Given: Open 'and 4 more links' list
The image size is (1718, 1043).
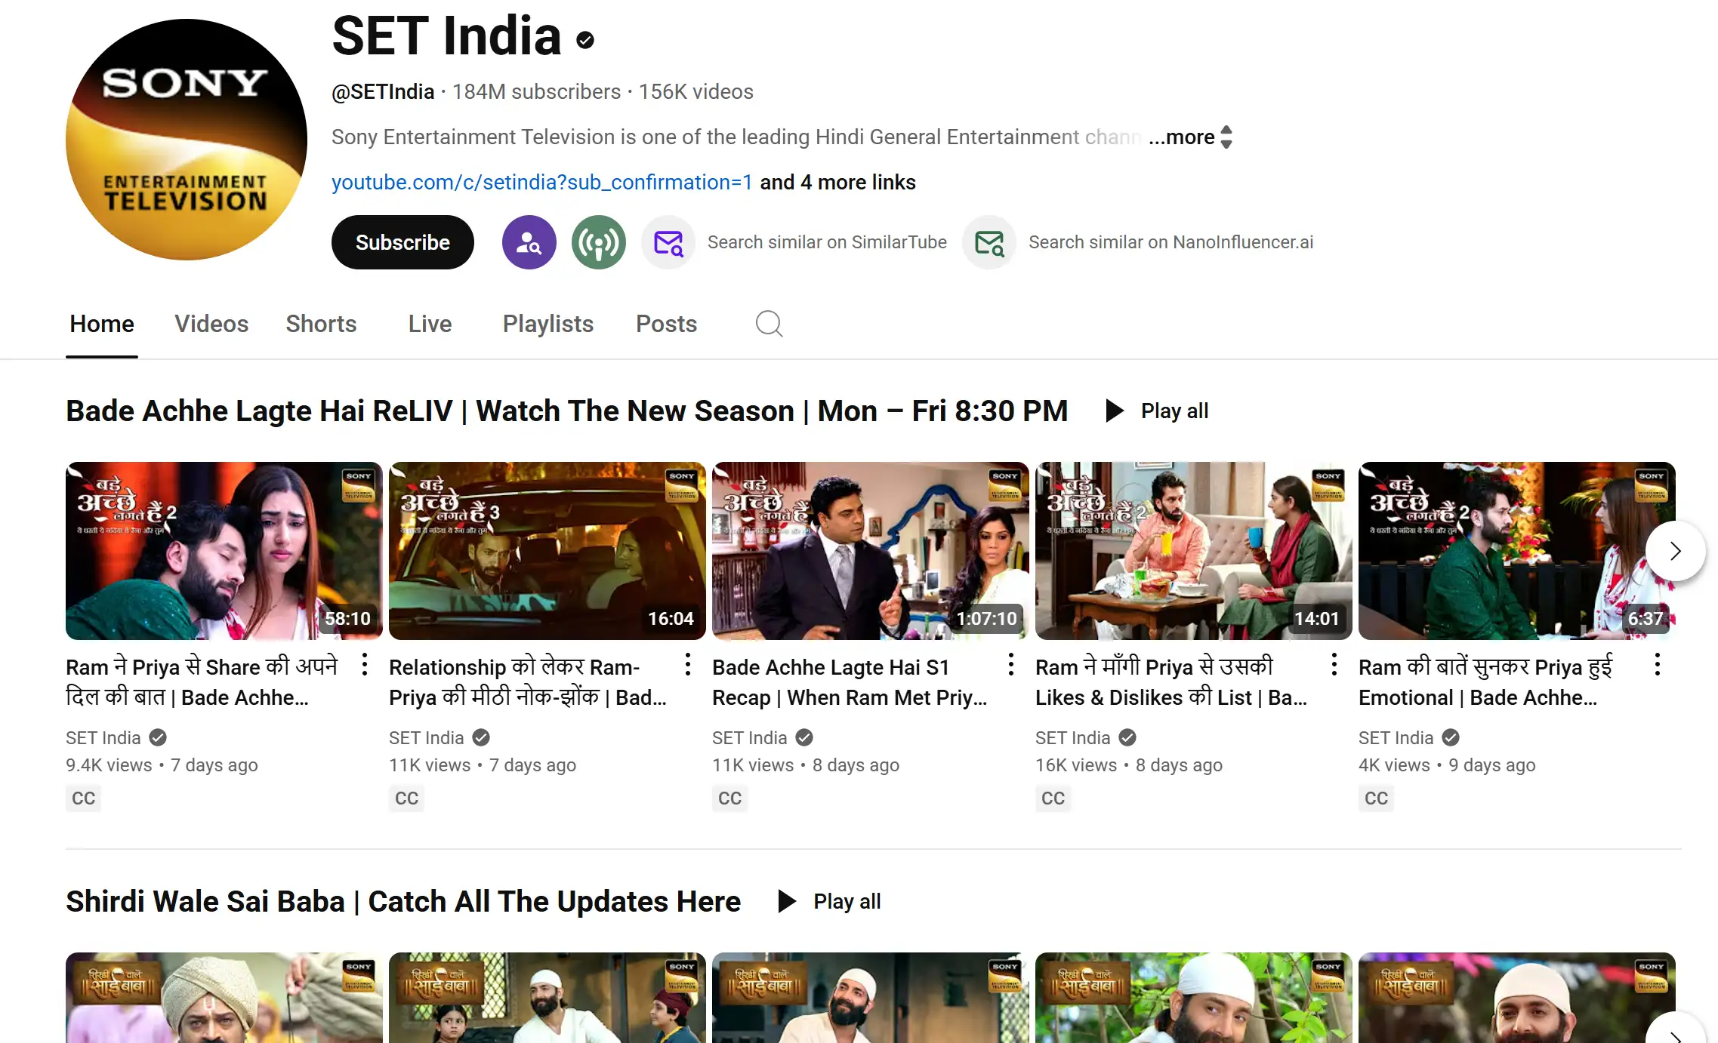Looking at the screenshot, I should [837, 183].
